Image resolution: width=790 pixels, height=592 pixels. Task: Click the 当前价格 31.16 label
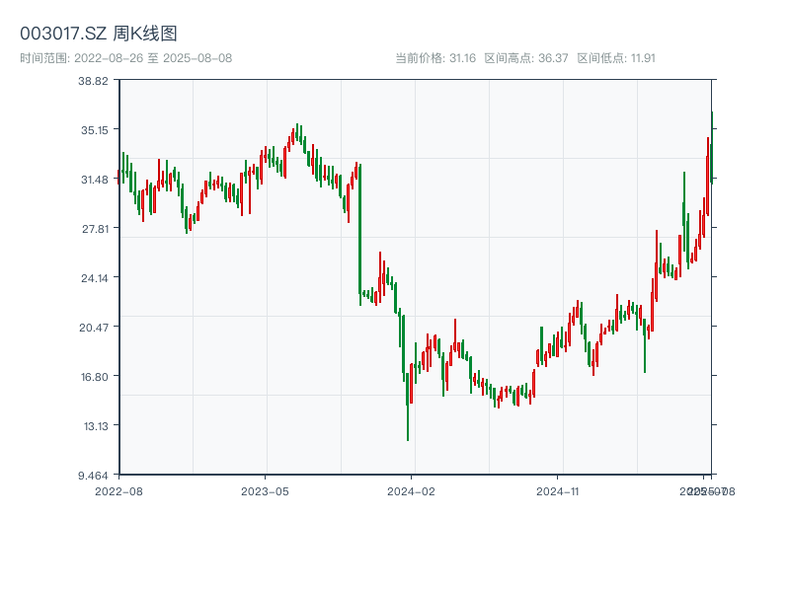point(435,58)
